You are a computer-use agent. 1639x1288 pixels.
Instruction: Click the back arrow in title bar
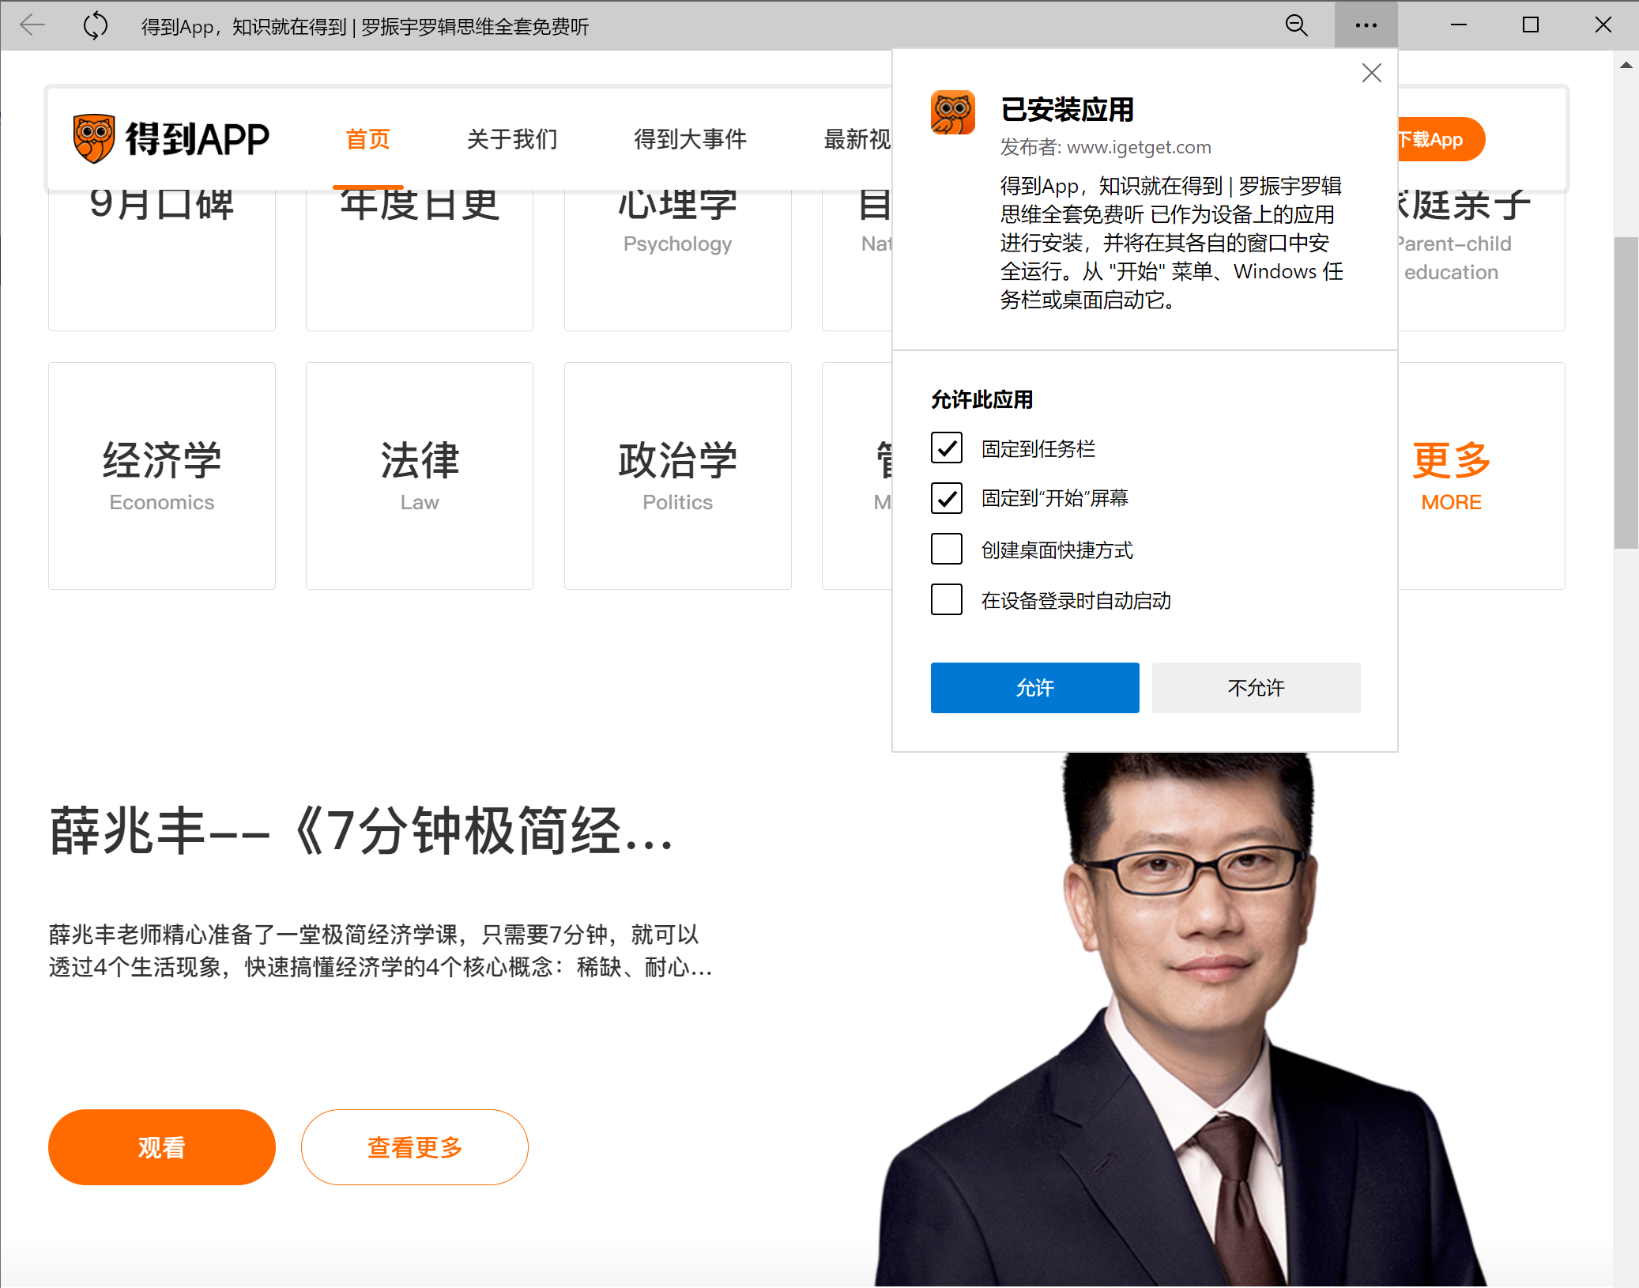pyautogui.click(x=32, y=25)
